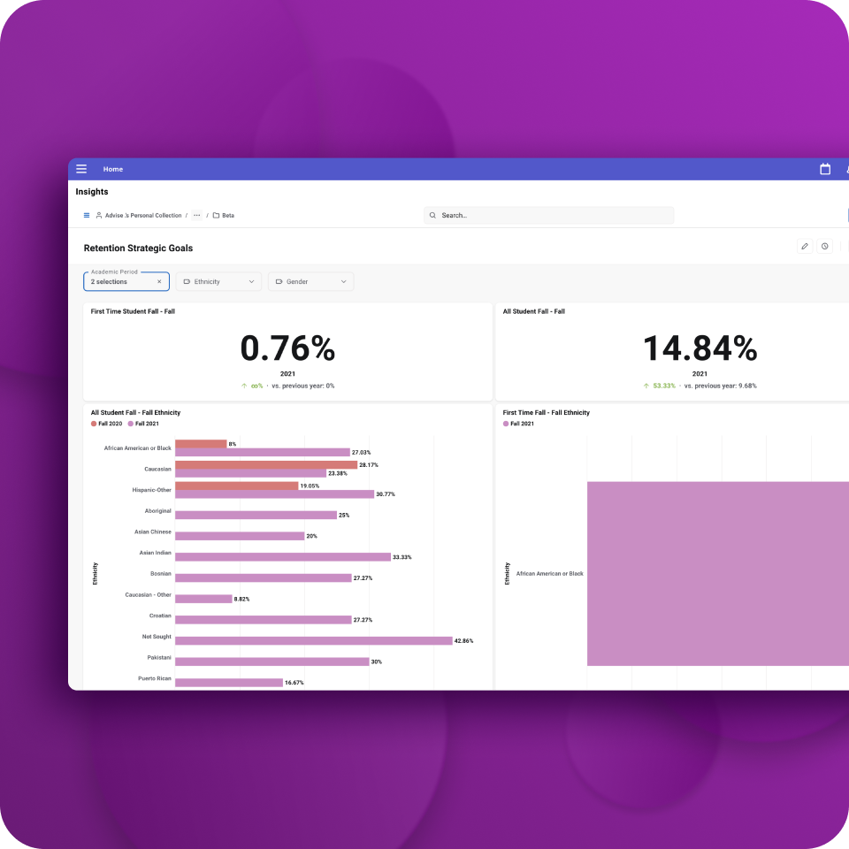
Task: Open the All Student Fall - Fall card title
Action: point(534,311)
